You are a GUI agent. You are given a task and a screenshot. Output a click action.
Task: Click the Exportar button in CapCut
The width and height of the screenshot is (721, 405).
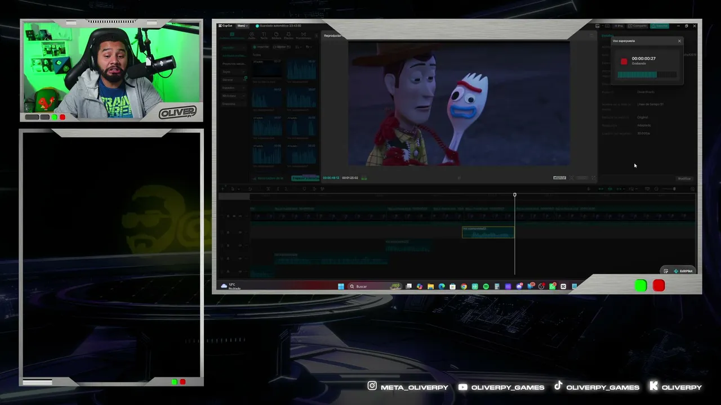[x=660, y=26]
